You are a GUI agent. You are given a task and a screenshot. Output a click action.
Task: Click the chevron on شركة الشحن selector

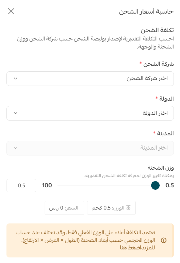(x=15, y=78)
